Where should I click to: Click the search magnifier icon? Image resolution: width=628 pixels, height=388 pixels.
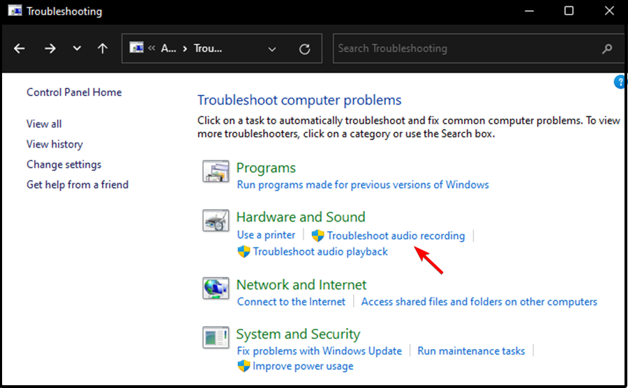(606, 49)
